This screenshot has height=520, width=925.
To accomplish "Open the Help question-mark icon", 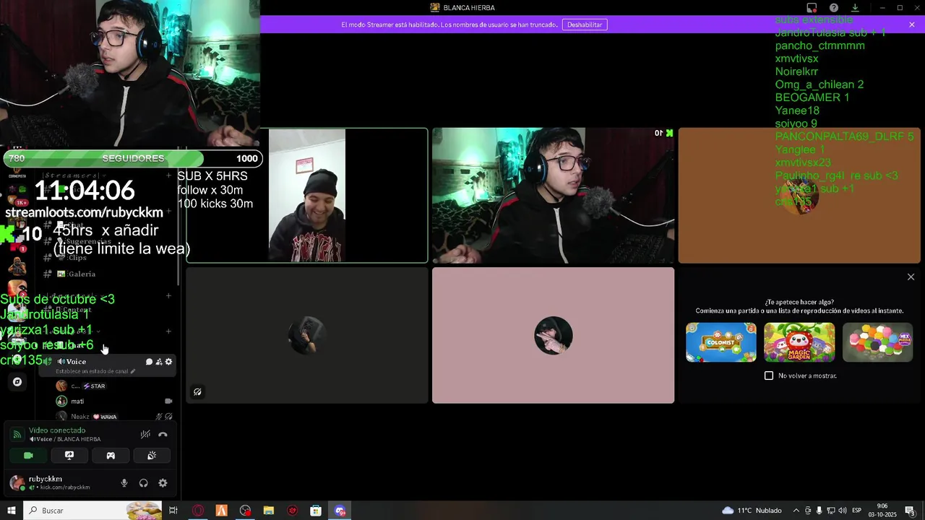I will point(834,8).
